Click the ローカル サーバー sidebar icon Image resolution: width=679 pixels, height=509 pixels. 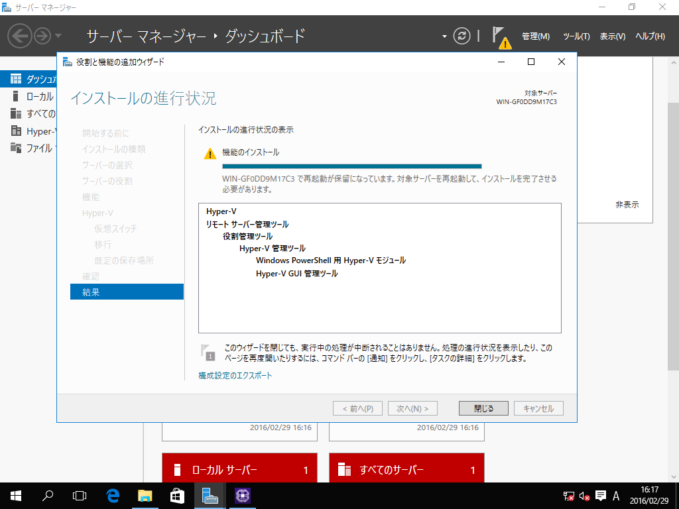16,96
